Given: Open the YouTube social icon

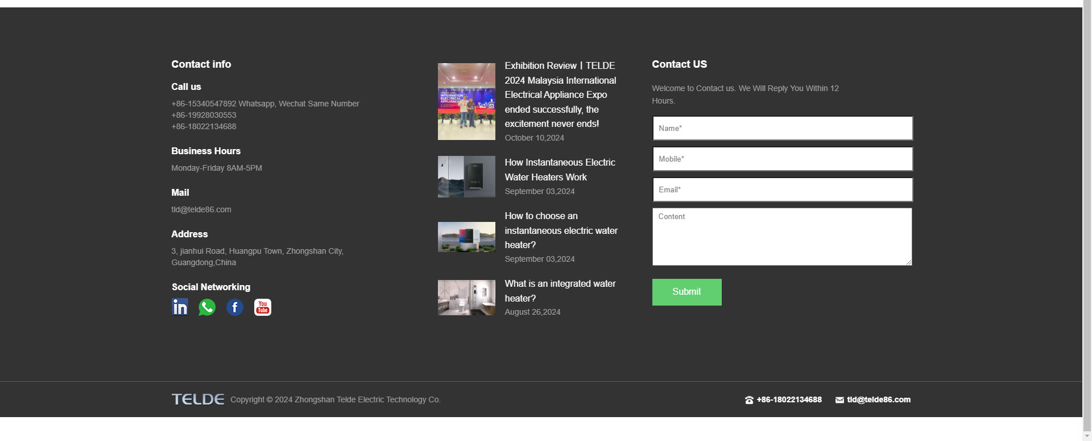Looking at the screenshot, I should (262, 307).
